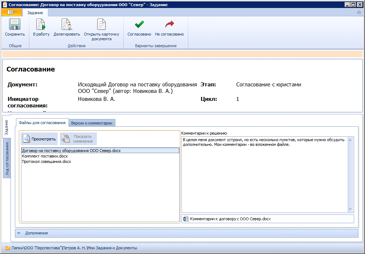Approve with the green Согласовано checkmark
This screenshot has height=254, width=365.
click(139, 25)
